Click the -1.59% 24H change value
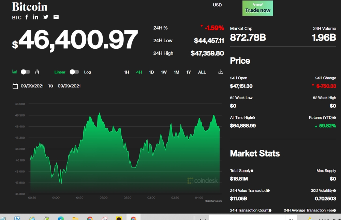Image resolution: width=341 pixels, height=220 pixels. pos(214,28)
